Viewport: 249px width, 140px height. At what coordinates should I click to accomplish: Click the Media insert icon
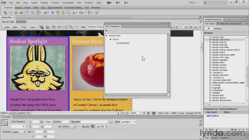[x=46, y=12]
